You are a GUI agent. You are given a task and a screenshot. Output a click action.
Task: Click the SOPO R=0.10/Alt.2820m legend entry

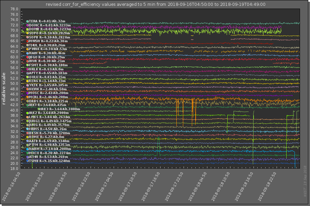pos(49,33)
